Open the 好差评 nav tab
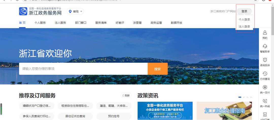Image resolution: width=274 pixels, height=120 pixels. 120,23
